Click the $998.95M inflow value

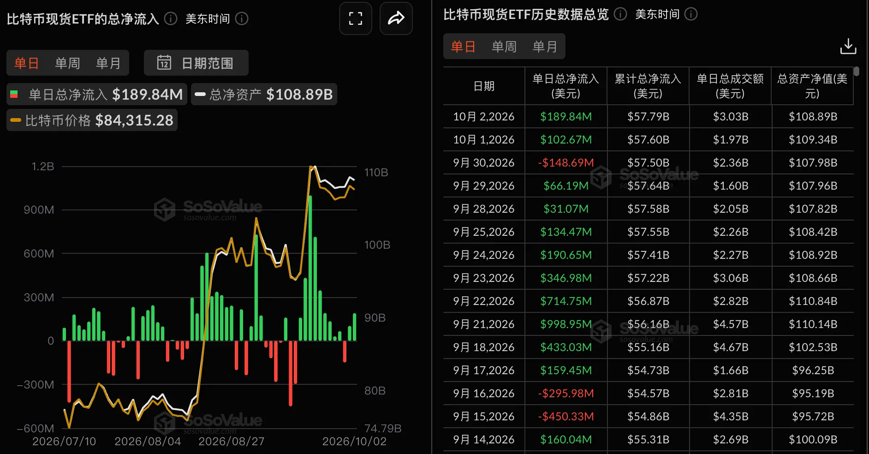(x=566, y=324)
